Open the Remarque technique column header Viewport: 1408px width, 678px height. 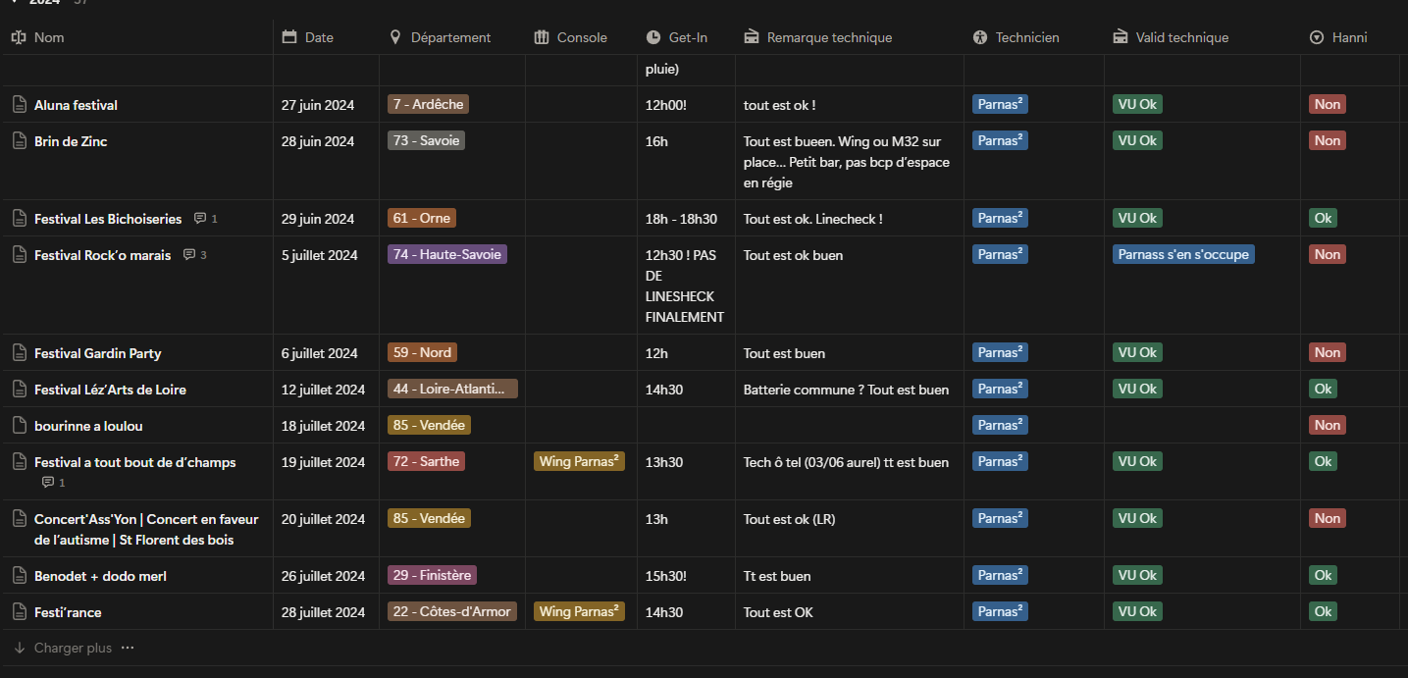pos(829,37)
